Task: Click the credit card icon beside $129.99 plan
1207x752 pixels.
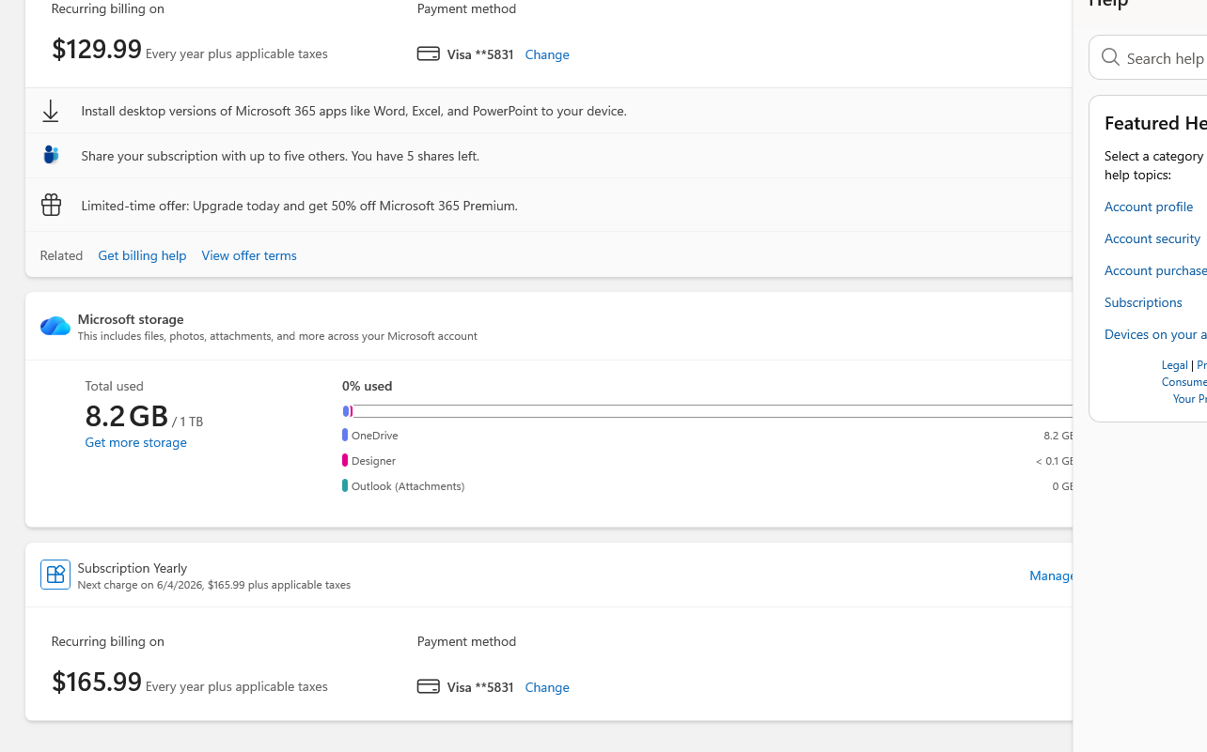Action: [428, 54]
